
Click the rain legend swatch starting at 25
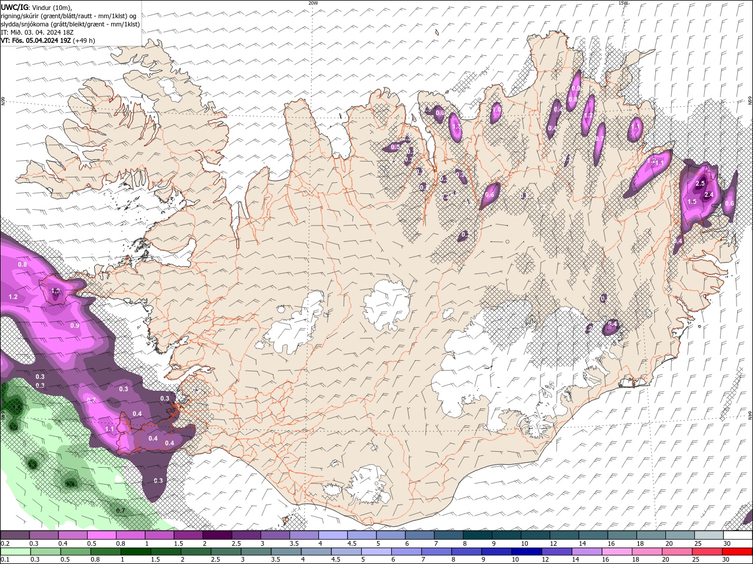click(707, 552)
